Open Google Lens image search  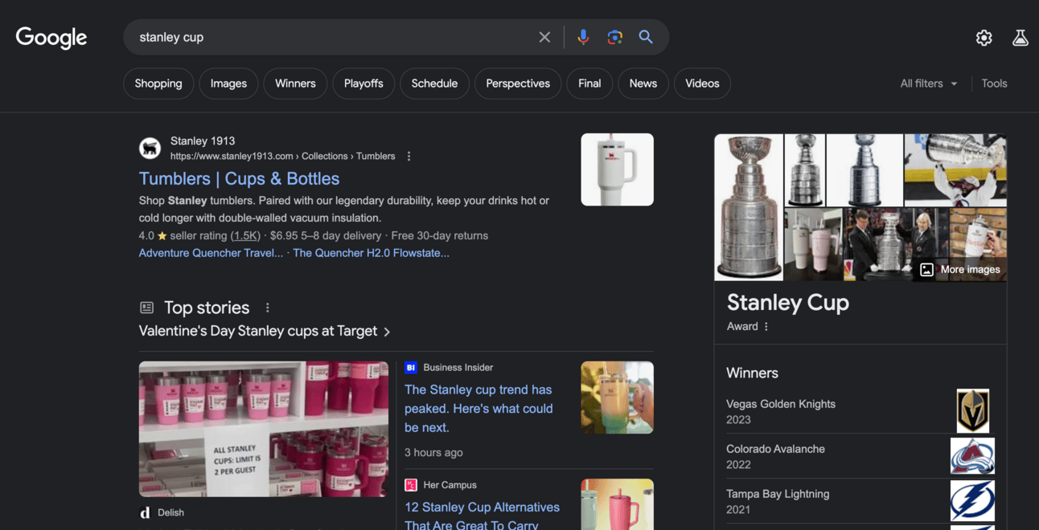click(614, 37)
